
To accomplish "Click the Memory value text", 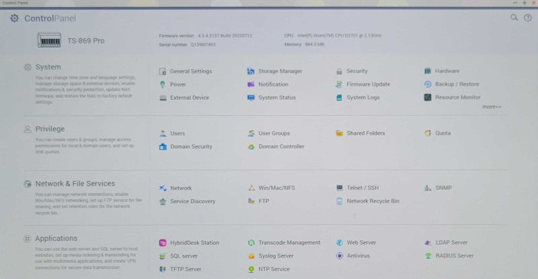I will 314,44.
